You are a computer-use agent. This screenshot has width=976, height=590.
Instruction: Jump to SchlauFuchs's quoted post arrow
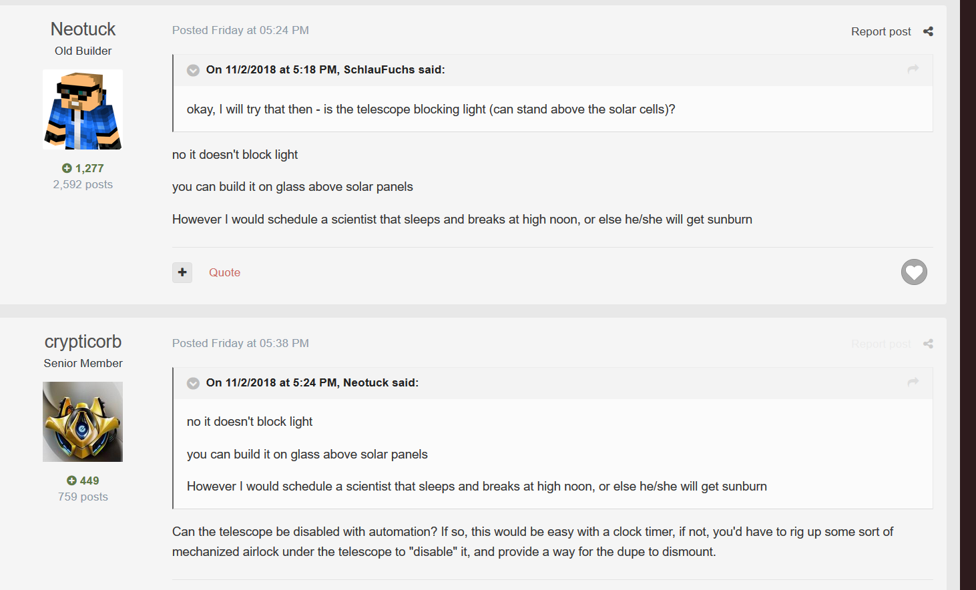pyautogui.click(x=913, y=69)
